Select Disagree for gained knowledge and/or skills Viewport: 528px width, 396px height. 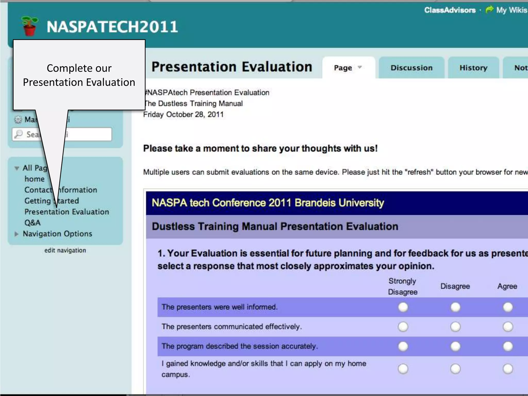pyautogui.click(x=455, y=369)
